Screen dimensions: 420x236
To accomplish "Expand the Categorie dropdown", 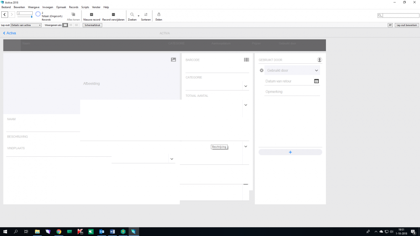I will click(246, 86).
